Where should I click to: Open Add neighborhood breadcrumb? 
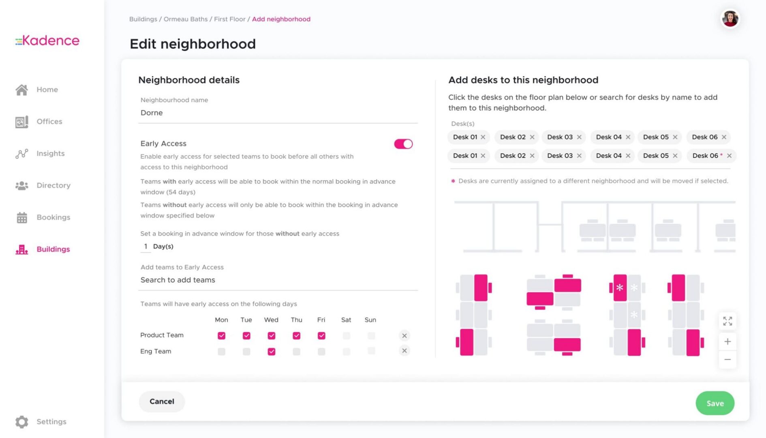[x=281, y=19]
